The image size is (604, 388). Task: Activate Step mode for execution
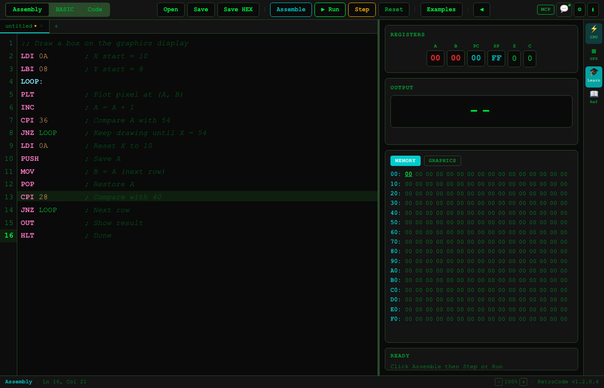362,9
